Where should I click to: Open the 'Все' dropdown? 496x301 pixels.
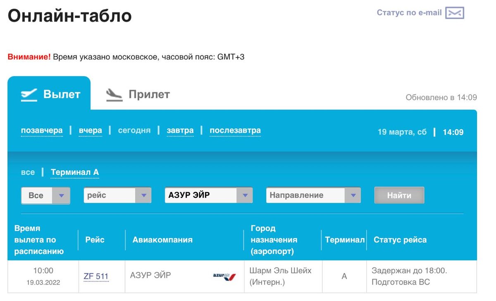coord(45,196)
